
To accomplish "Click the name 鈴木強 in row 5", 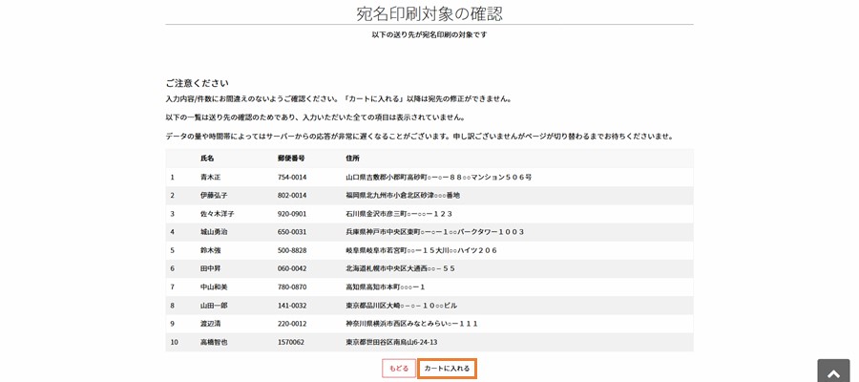I will 210,250.
